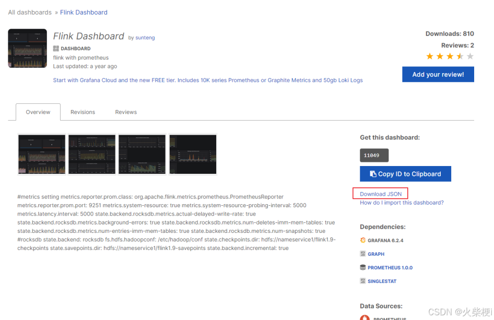
Task: Open the GRAPH dependency link
Action: pos(376,254)
